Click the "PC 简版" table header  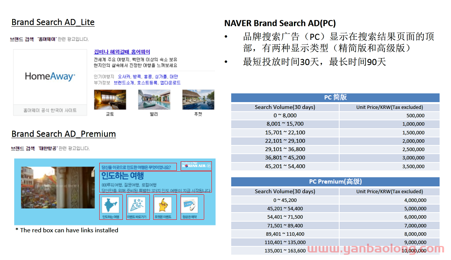(335, 97)
